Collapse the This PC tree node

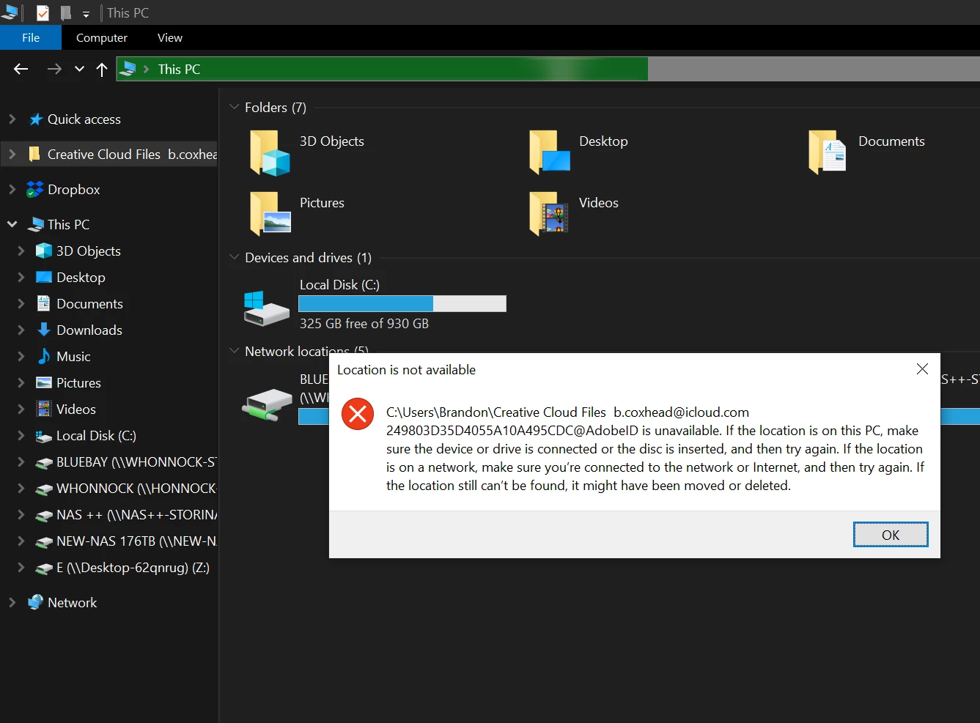(x=12, y=224)
